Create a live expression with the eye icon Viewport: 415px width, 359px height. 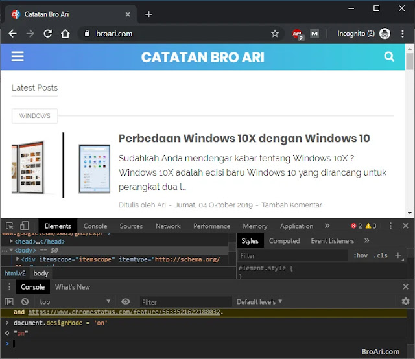coord(125,301)
